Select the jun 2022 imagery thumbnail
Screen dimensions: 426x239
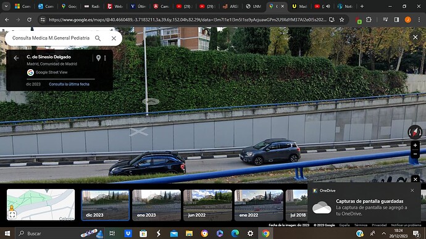pos(207,205)
